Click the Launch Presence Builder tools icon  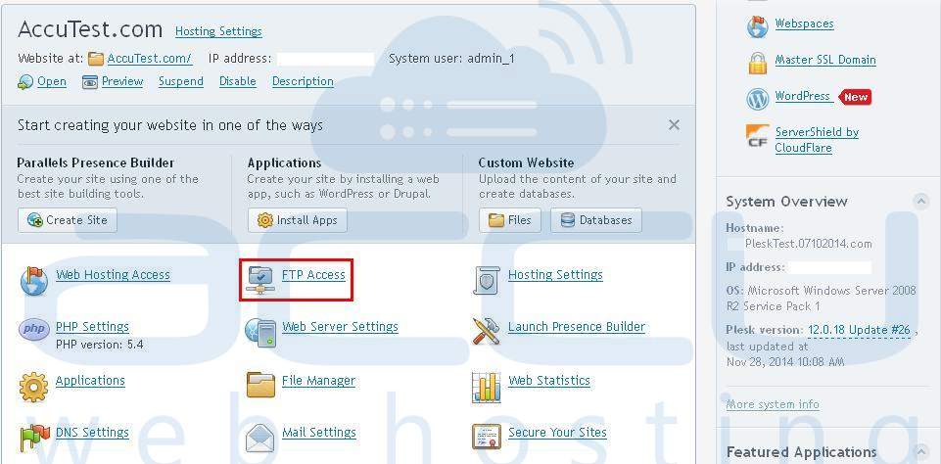(487, 331)
